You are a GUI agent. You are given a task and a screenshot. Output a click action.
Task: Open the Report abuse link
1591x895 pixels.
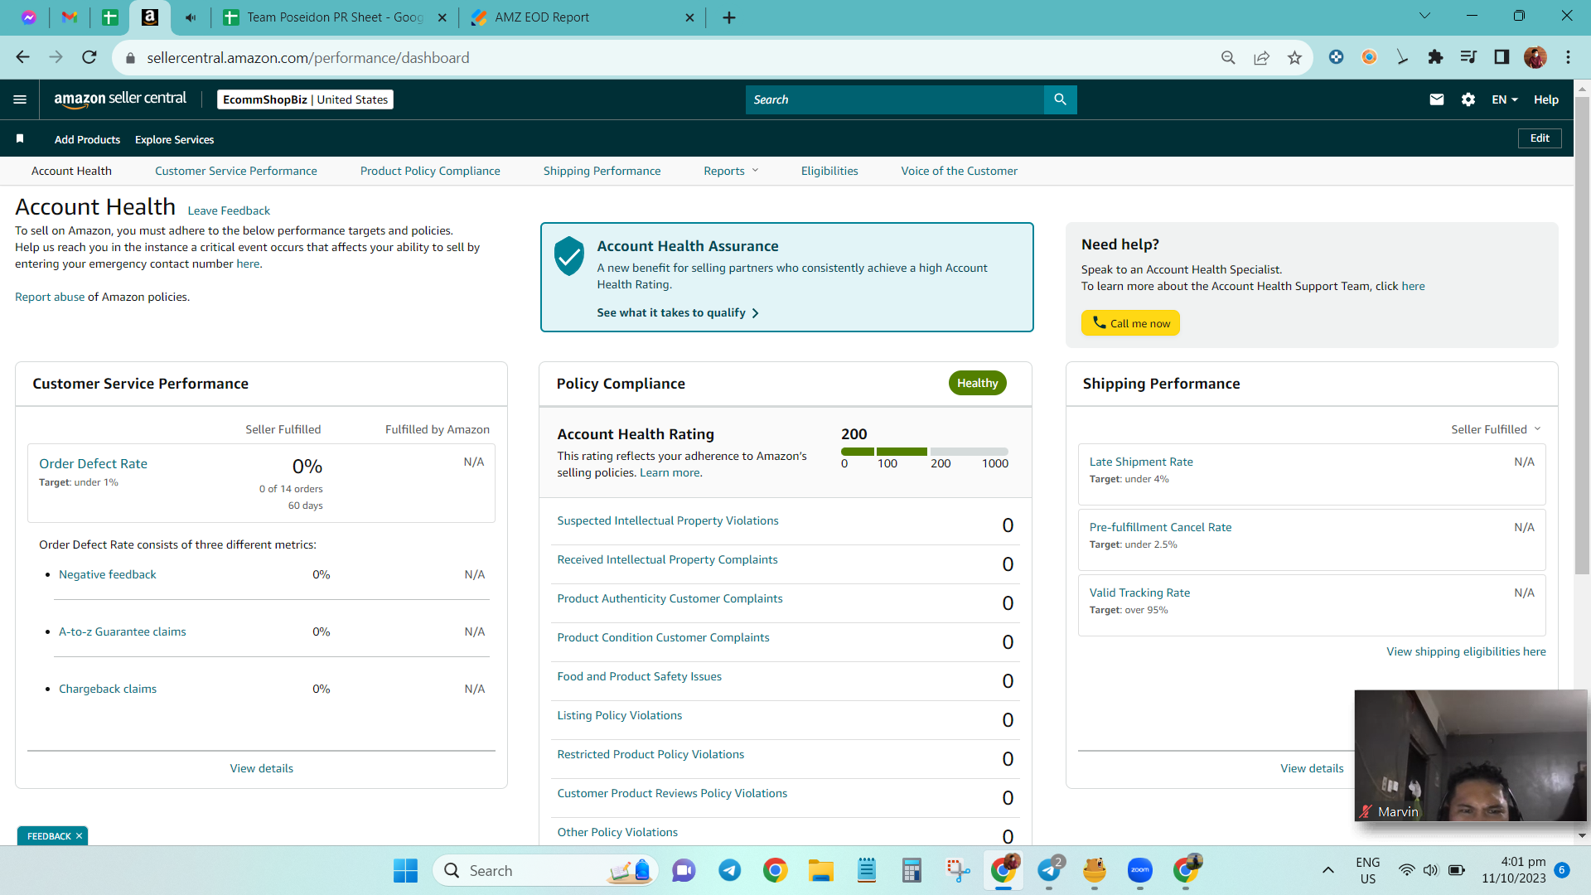coord(50,297)
